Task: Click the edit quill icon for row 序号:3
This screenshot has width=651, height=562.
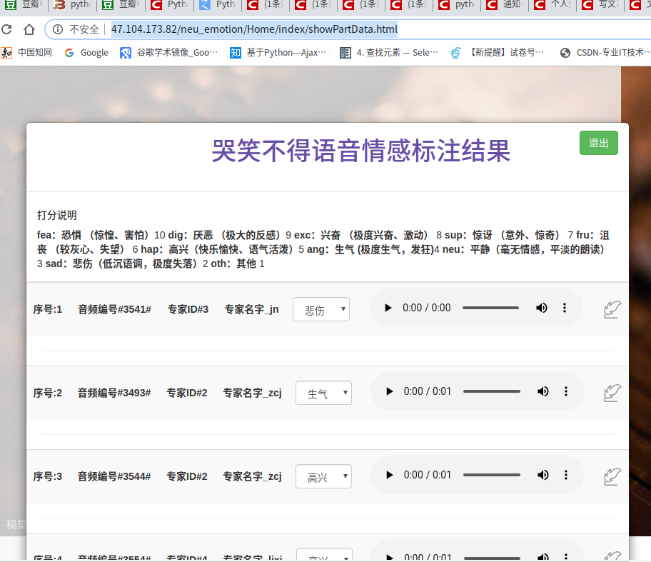Action: pyautogui.click(x=612, y=476)
